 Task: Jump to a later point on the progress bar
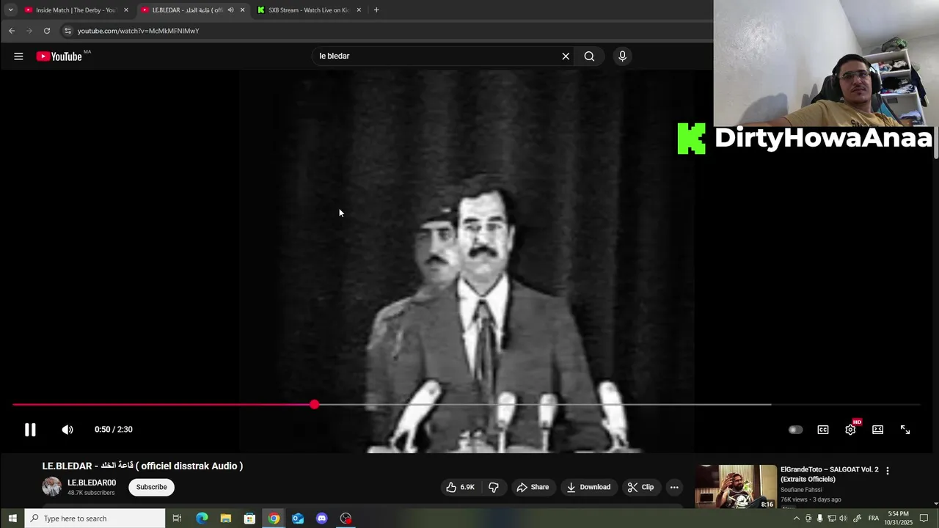616,405
